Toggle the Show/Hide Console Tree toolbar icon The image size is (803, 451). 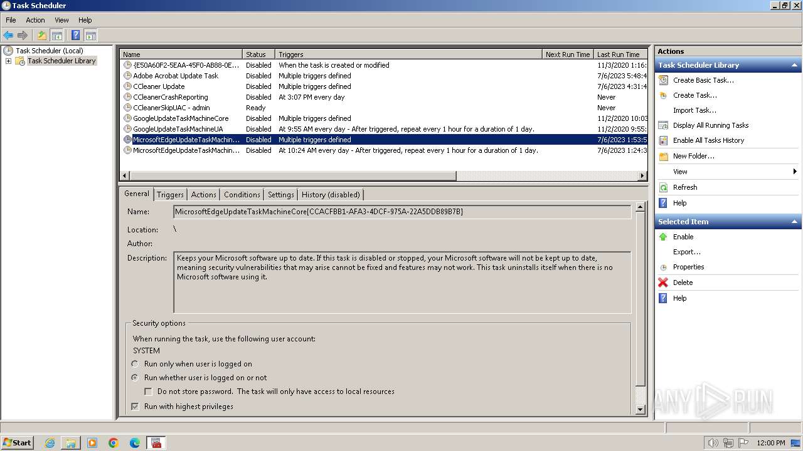coord(56,36)
